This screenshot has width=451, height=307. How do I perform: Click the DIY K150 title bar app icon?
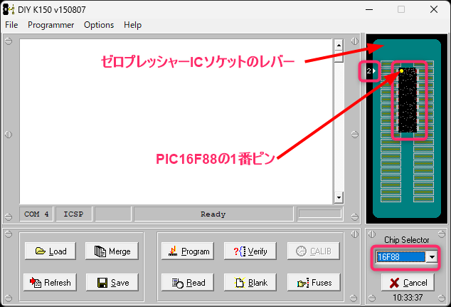coord(9,9)
